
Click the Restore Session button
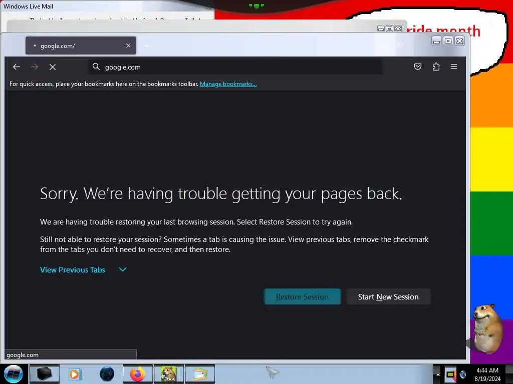point(302,296)
